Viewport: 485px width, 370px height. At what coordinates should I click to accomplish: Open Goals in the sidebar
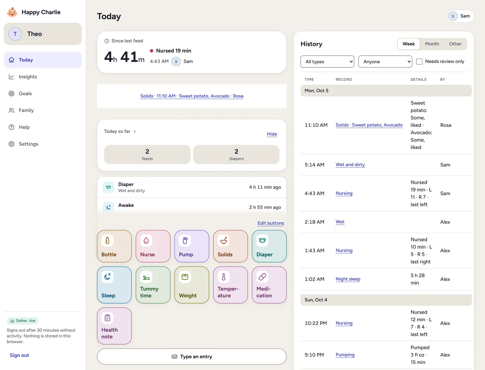(43, 93)
